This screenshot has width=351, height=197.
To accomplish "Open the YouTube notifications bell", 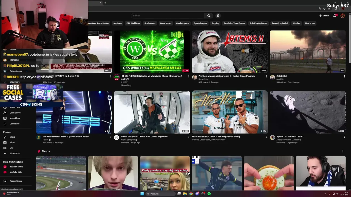I will click(335, 16).
